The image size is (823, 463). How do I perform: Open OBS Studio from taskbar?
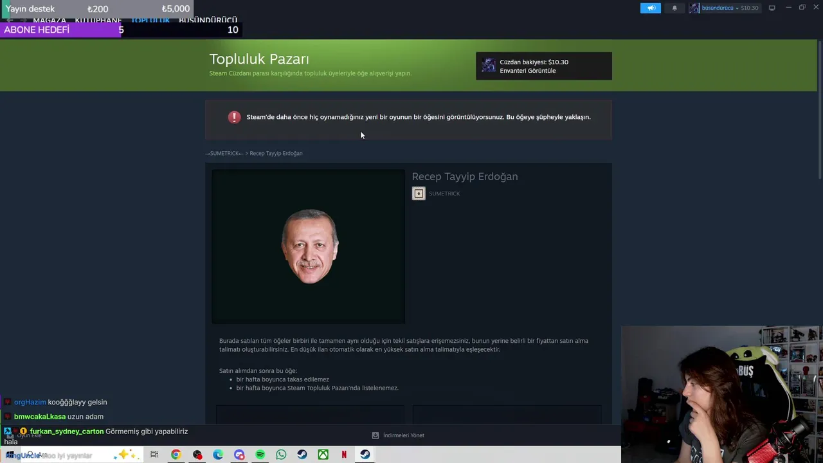pos(197,455)
